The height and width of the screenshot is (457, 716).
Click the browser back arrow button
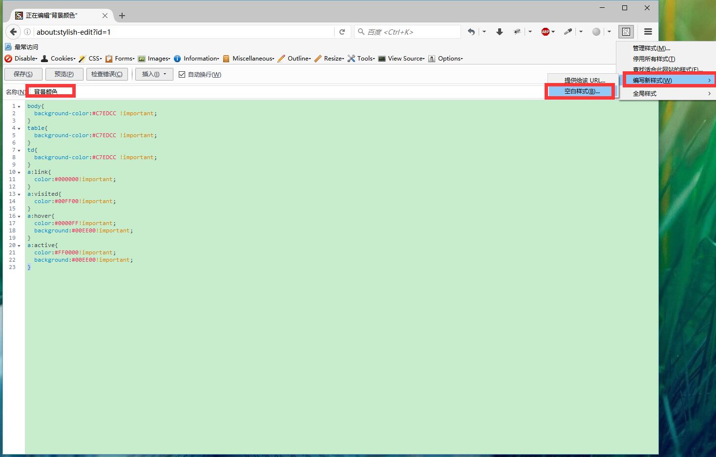click(x=14, y=32)
